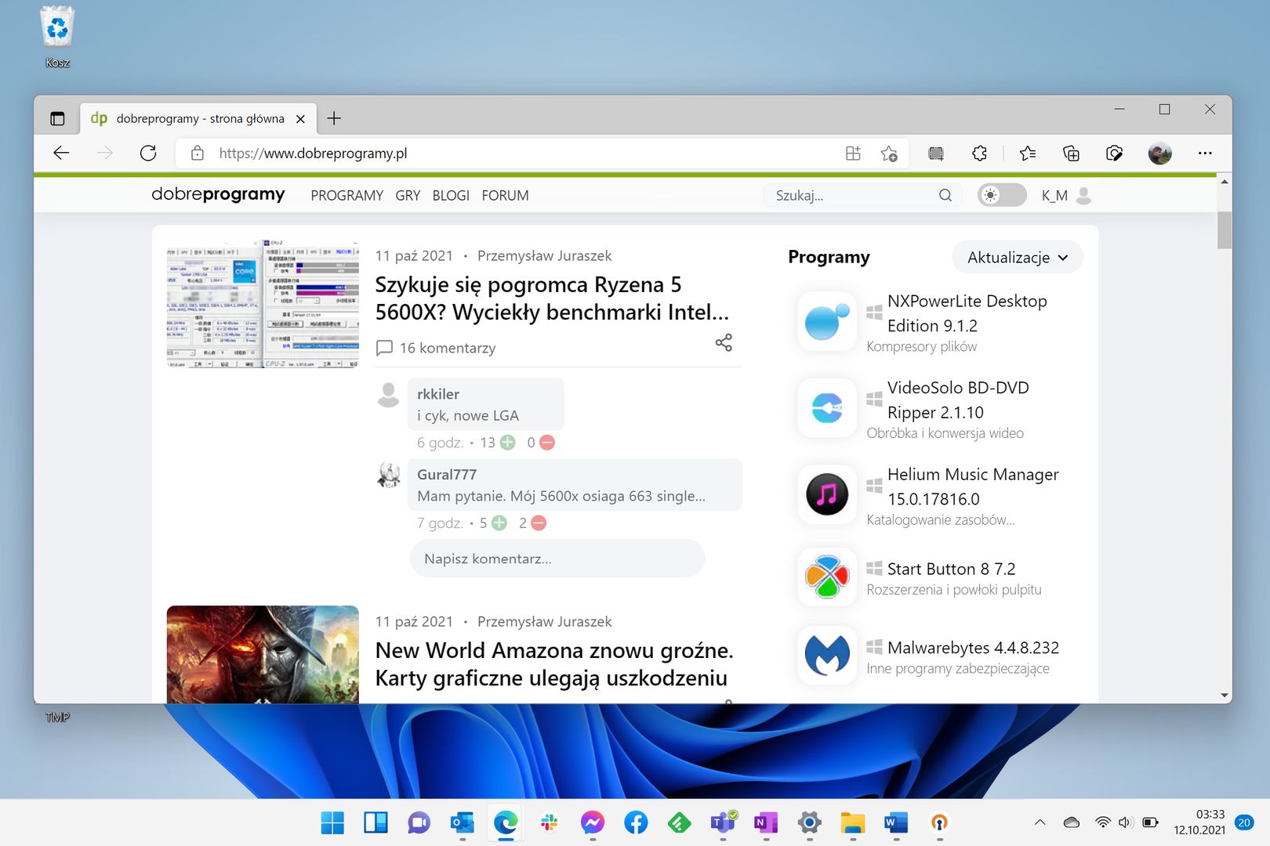
Task: Downvote Gural777's comment with minus icon
Action: (539, 523)
